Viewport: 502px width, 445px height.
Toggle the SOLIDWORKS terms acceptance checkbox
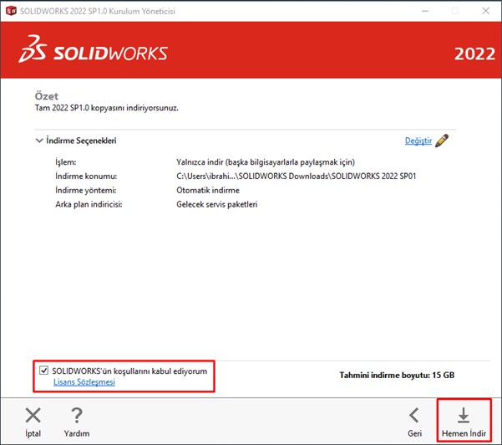43,369
